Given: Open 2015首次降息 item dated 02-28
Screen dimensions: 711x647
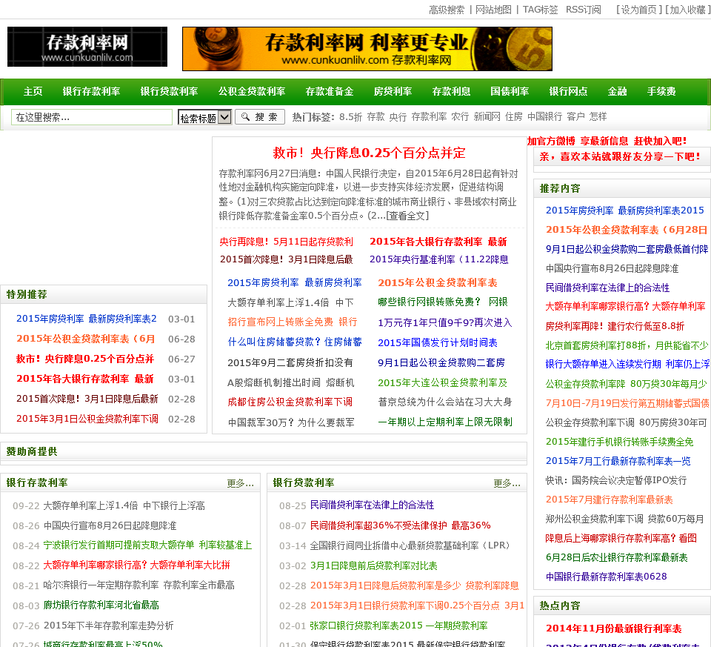Looking at the screenshot, I should [87, 399].
